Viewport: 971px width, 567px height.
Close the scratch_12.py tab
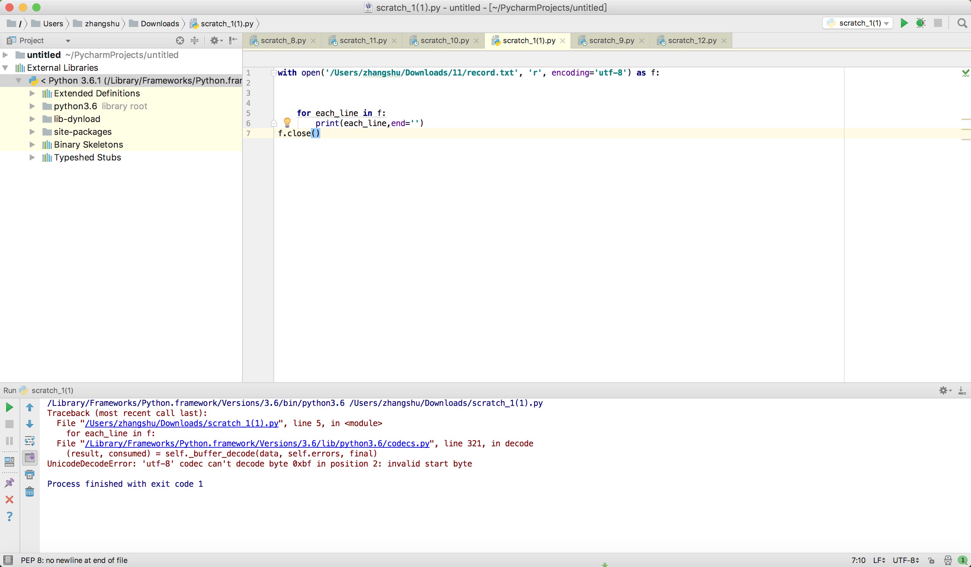click(x=724, y=41)
